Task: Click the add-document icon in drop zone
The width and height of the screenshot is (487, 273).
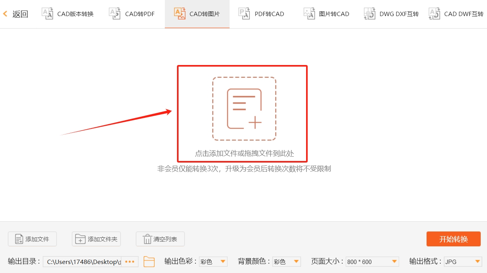Action: click(244, 108)
